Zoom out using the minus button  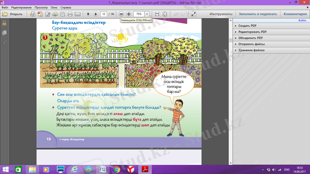click(122, 14)
